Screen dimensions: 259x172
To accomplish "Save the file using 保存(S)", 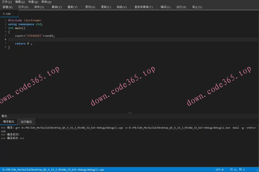I will [x=39, y=7].
